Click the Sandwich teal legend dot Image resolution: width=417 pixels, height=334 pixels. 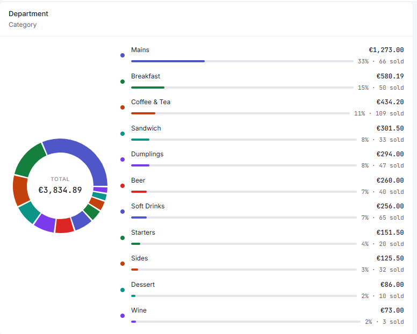click(123, 134)
